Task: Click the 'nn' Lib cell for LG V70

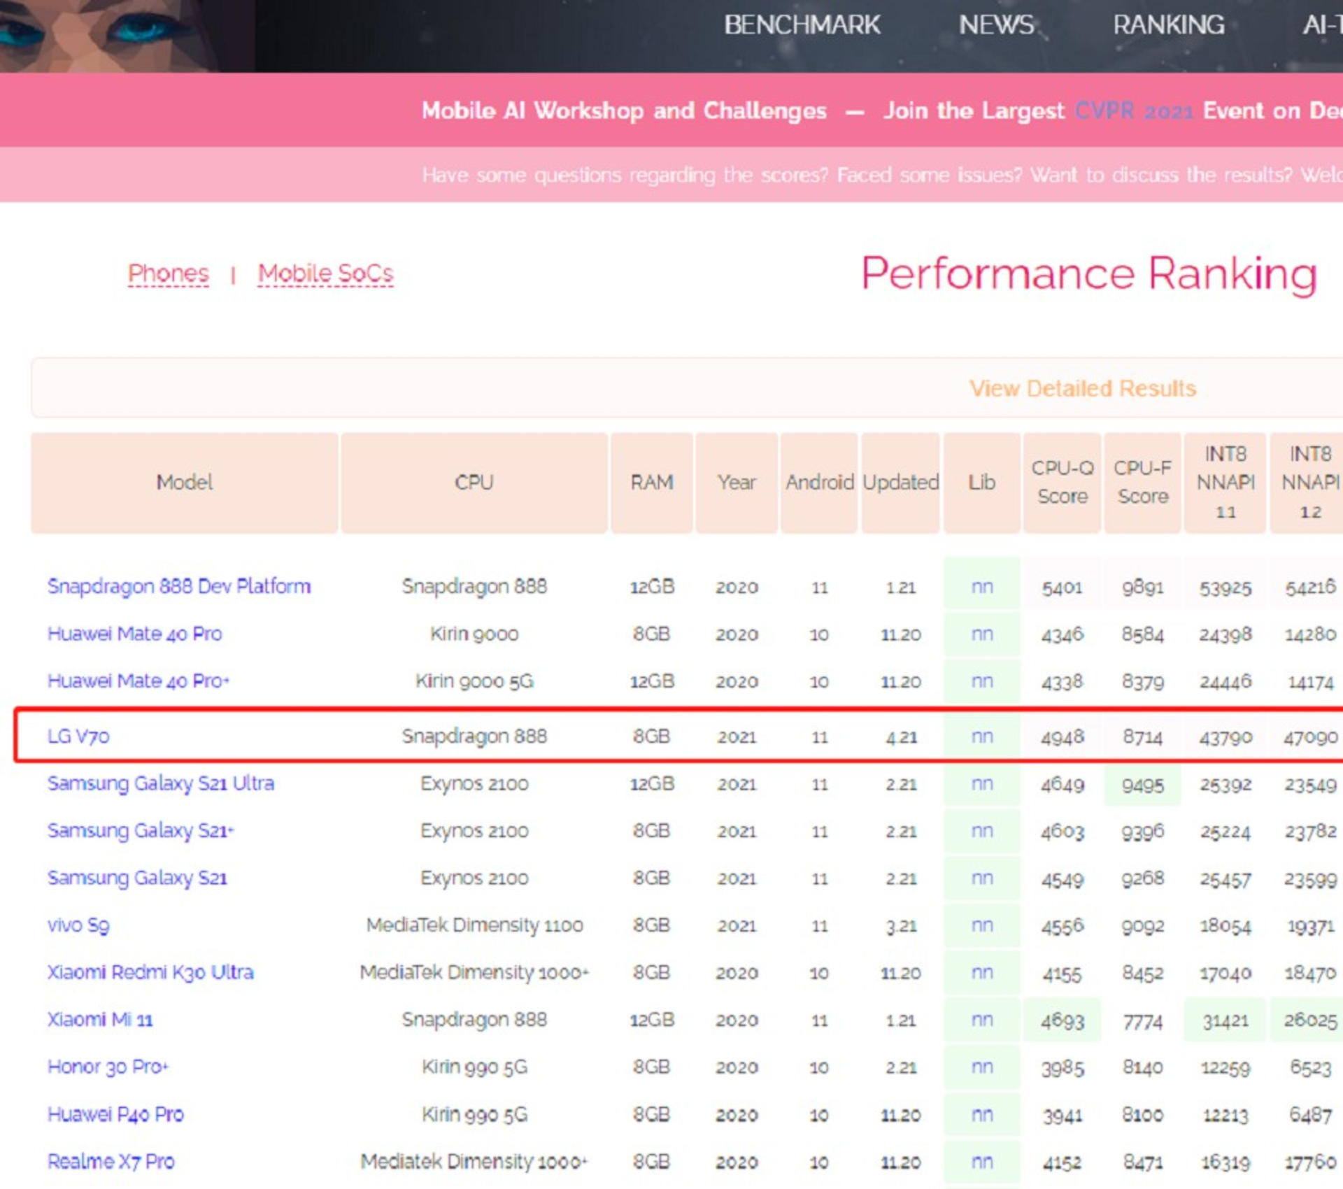Action: [981, 736]
